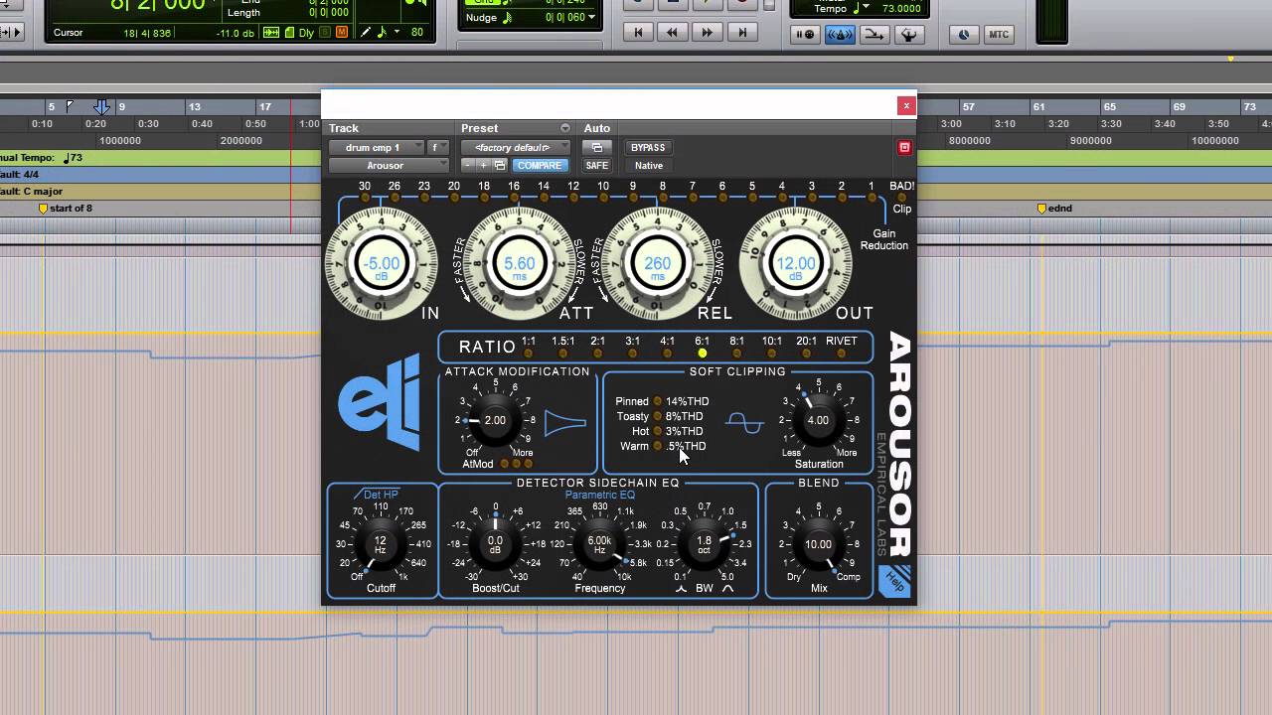Select the 3:1 ratio
Viewport: 1272px width, 715px height.
(x=633, y=347)
